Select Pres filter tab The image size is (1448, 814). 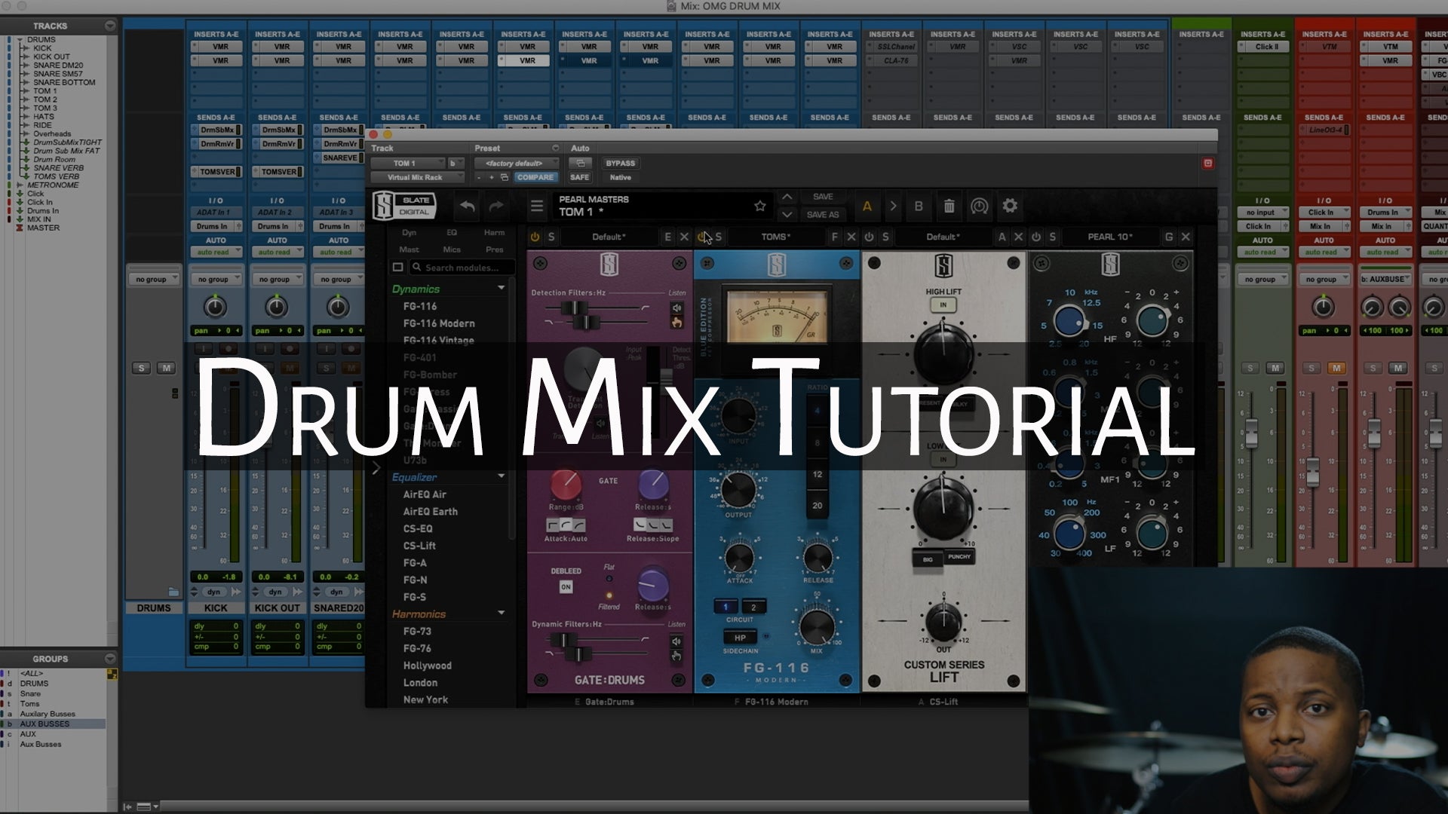click(494, 249)
